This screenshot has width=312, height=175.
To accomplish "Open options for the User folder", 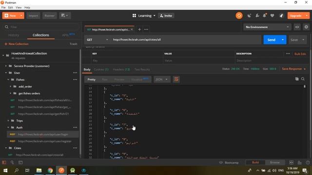I will point(75,73).
